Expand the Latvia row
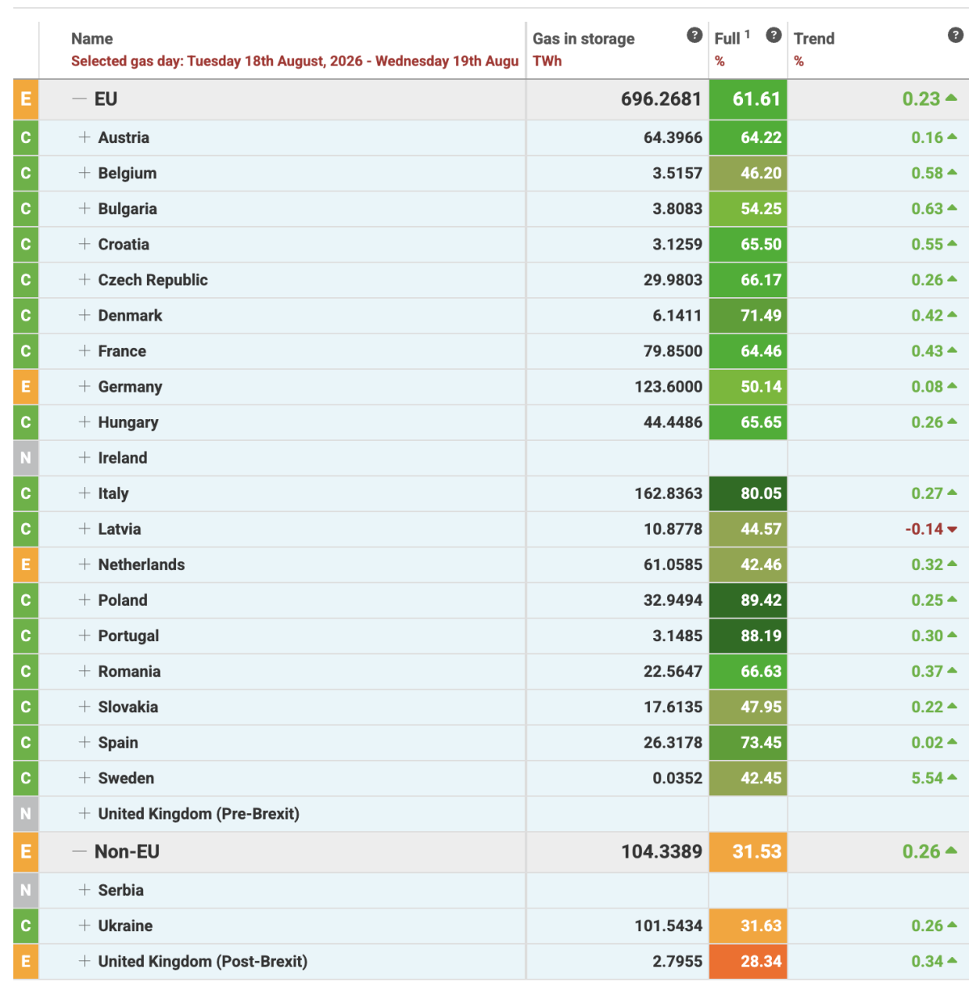969x982 pixels. (x=85, y=528)
